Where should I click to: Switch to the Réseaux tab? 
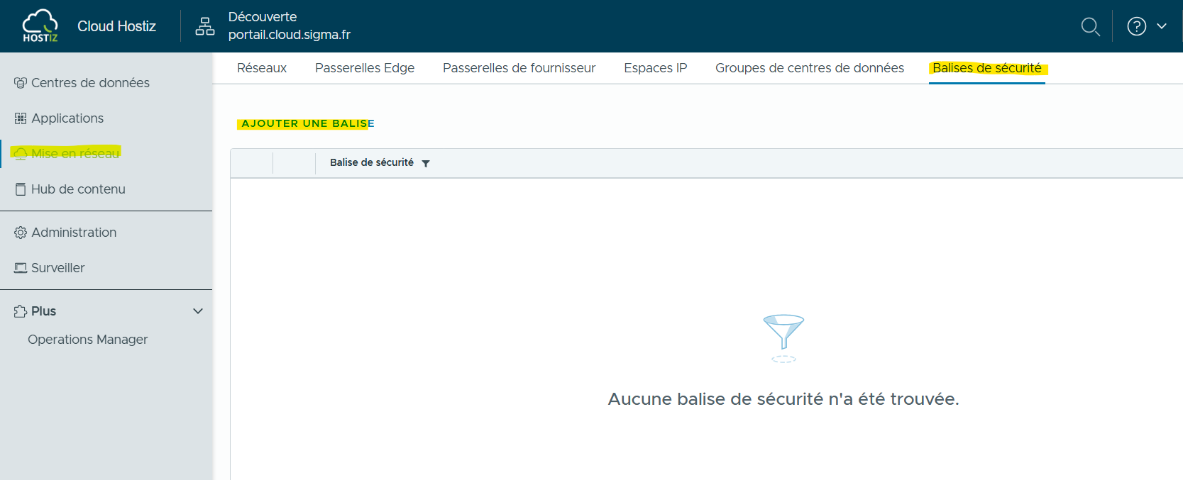tap(262, 68)
